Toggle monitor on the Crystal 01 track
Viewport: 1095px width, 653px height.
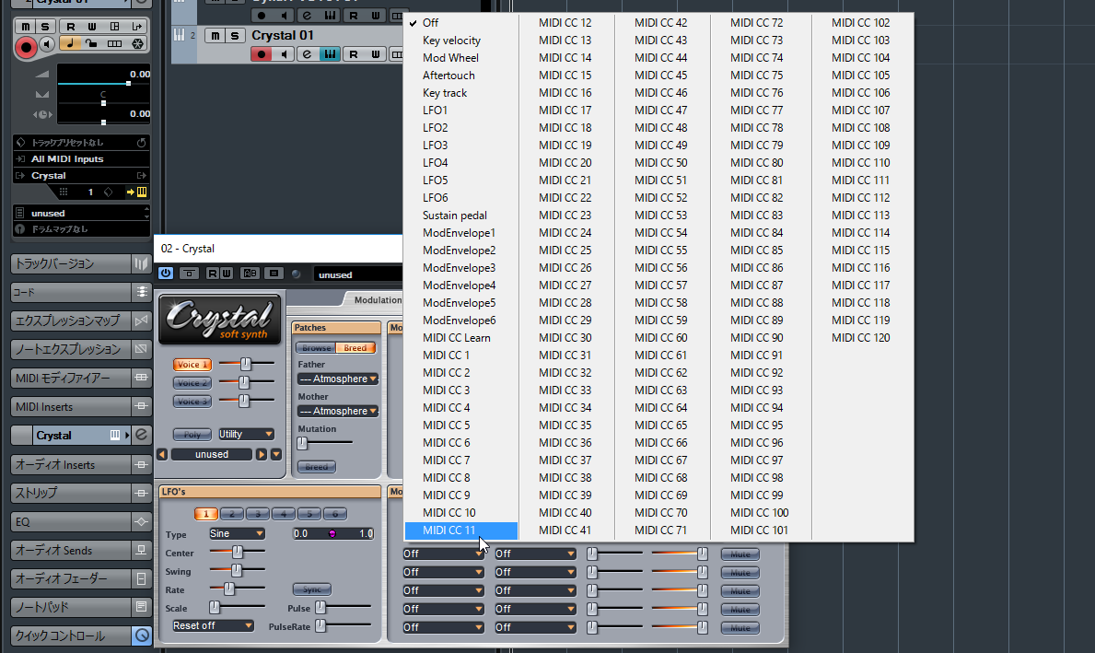[285, 53]
